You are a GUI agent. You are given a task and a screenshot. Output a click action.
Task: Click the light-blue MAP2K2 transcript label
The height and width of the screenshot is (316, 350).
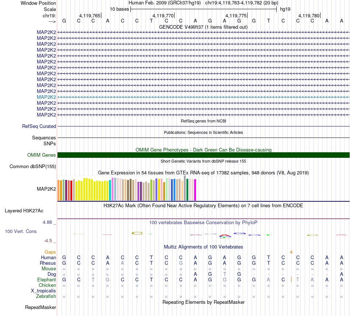pos(46,97)
